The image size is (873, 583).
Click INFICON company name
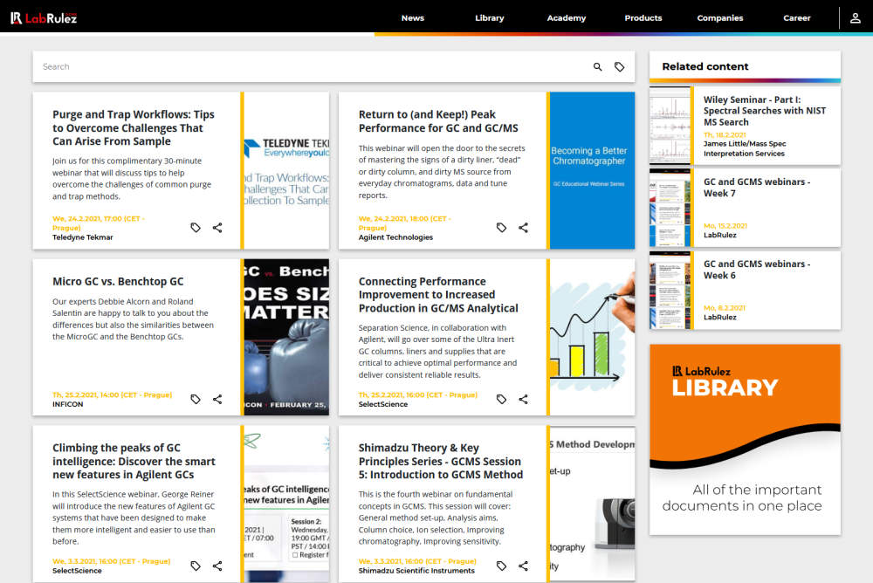[x=67, y=404]
